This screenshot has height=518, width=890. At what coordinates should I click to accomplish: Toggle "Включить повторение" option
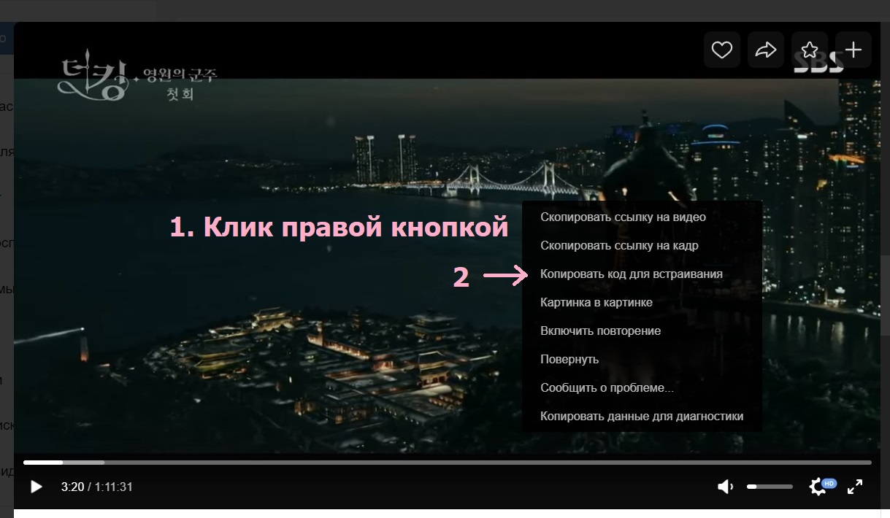click(x=600, y=330)
